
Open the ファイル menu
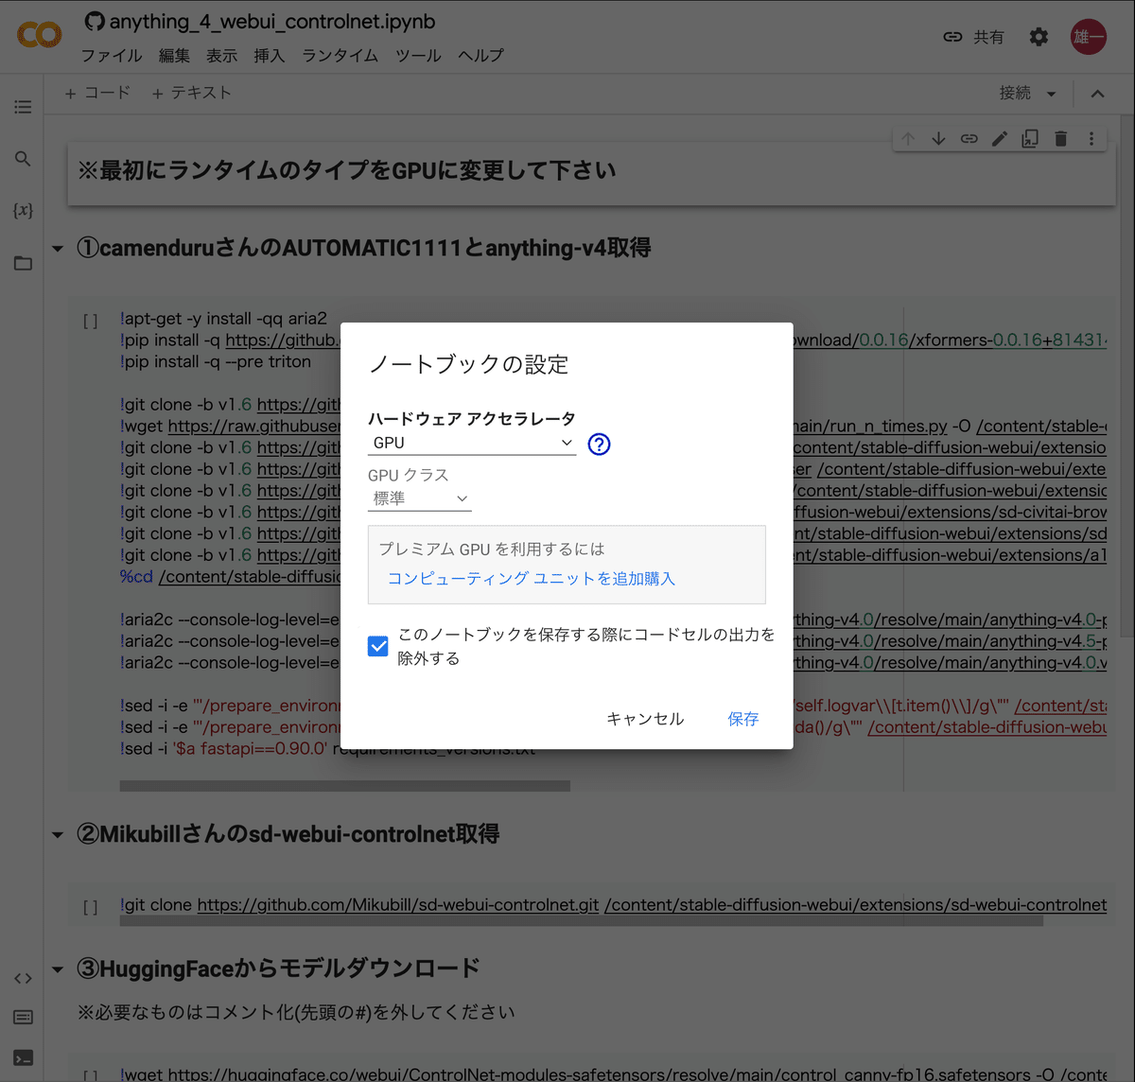coord(112,56)
